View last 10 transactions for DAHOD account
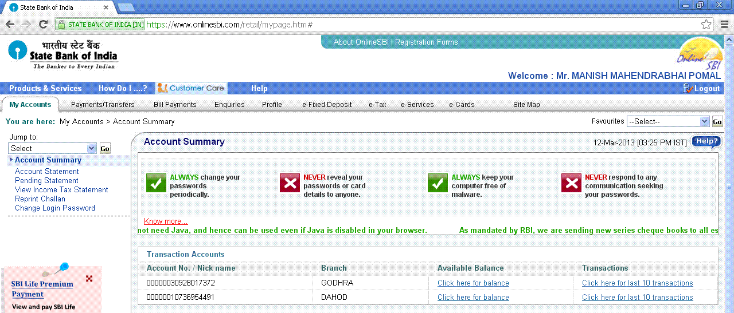Screen dimensions: 734x313 pyautogui.click(x=637, y=298)
